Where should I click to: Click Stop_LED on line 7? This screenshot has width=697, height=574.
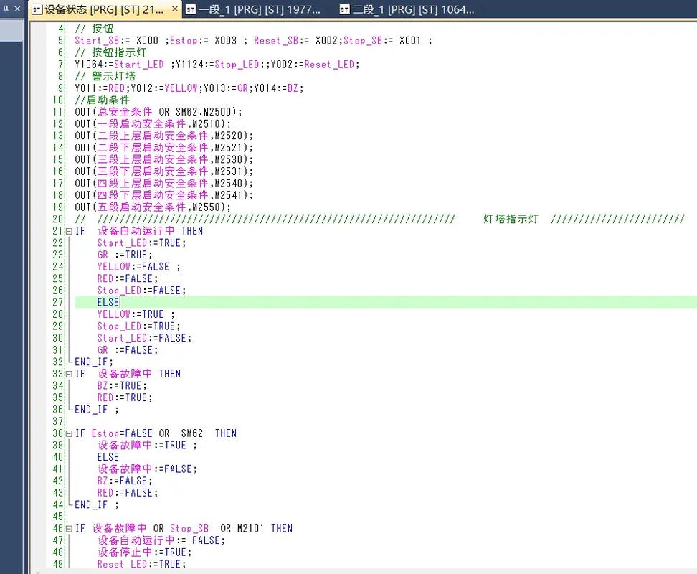(237, 65)
